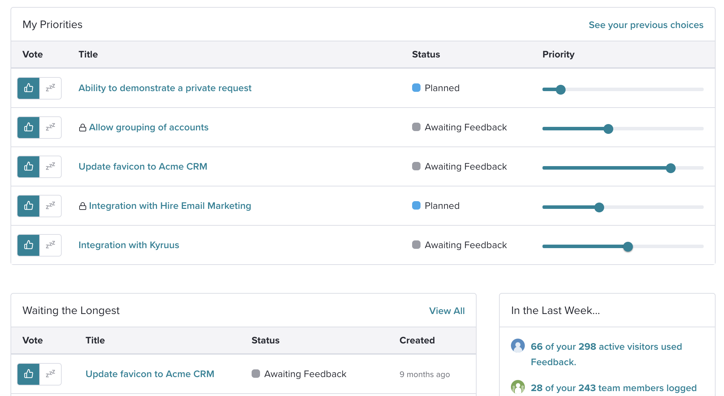Screen dimensions: 724x396
Task: Click 'Status' column header in My Priorities
Action: (426, 54)
